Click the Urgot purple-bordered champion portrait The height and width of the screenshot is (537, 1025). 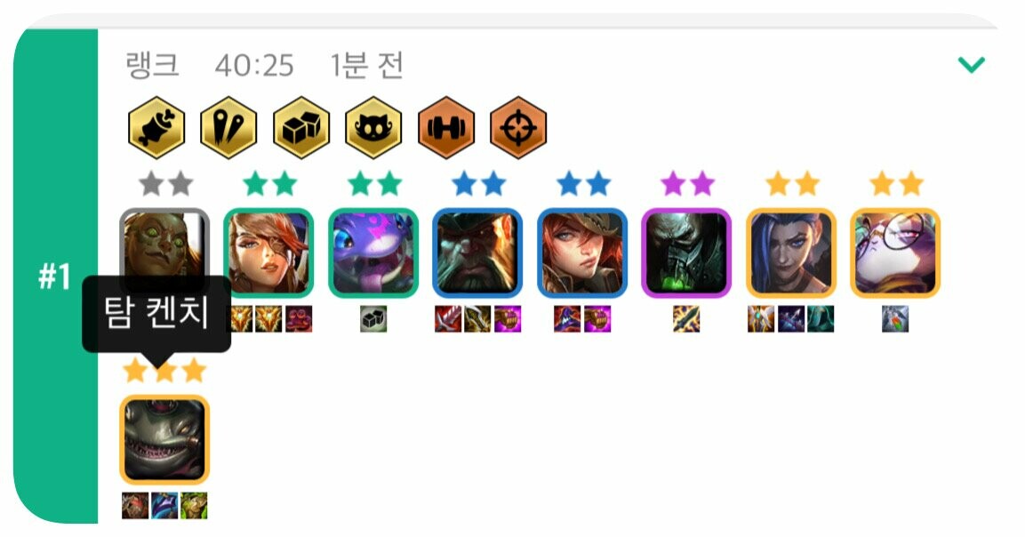pyautogui.click(x=686, y=252)
